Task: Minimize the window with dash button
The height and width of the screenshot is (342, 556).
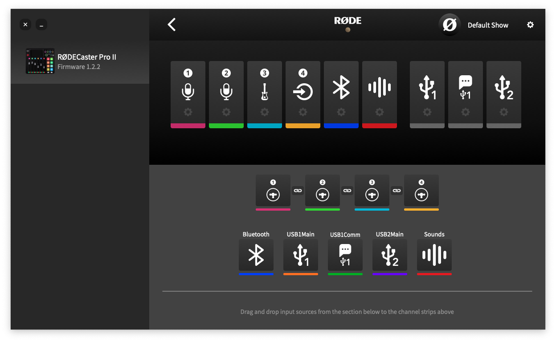Action: click(41, 24)
